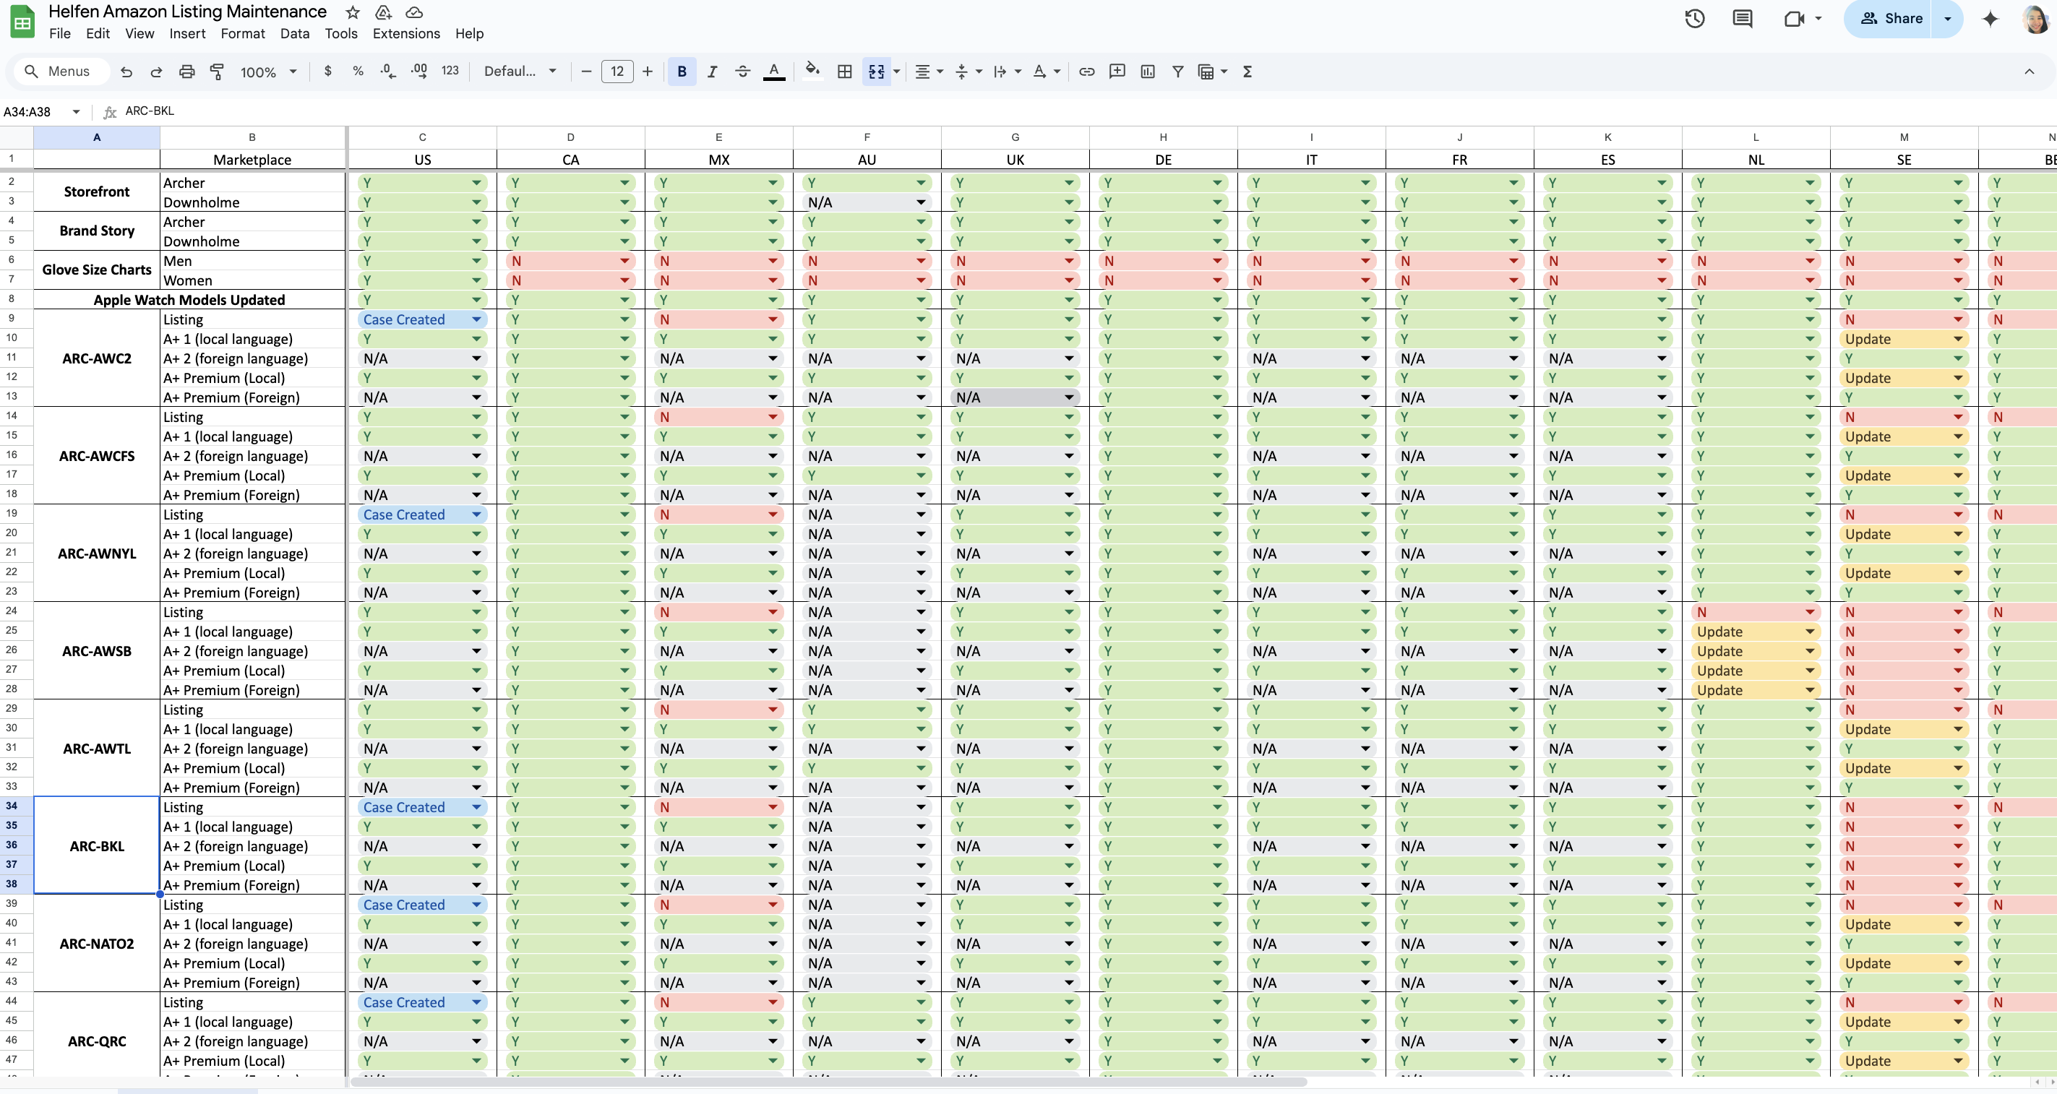Viewport: 2057px width, 1094px height.
Task: Open the font family dropdown
Action: pyautogui.click(x=520, y=72)
